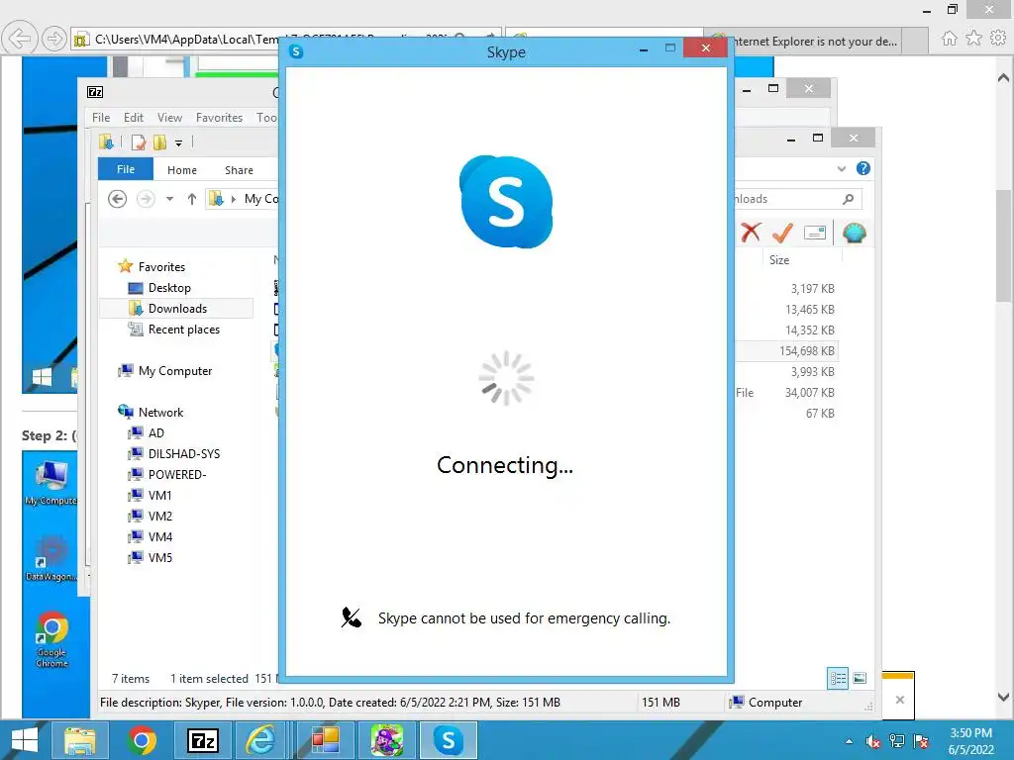
Task: Click the Google Chrome desktop shortcut in the background
Action: click(51, 640)
